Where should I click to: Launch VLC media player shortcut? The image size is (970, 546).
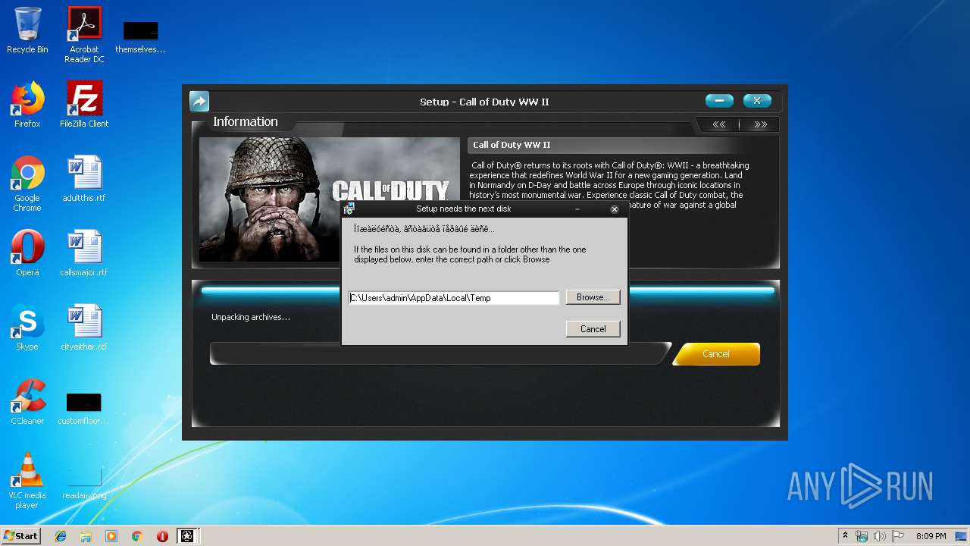27,481
